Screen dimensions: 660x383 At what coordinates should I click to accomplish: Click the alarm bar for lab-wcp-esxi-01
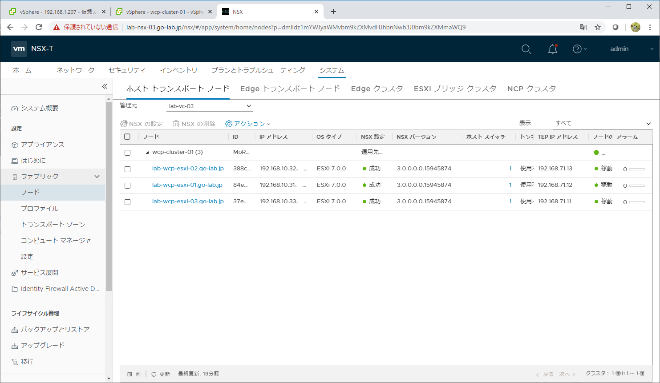click(637, 185)
